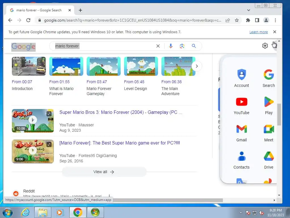Viewport: 290px width, 218px height.
Task: Click the address bar URL
Action: click(x=133, y=20)
